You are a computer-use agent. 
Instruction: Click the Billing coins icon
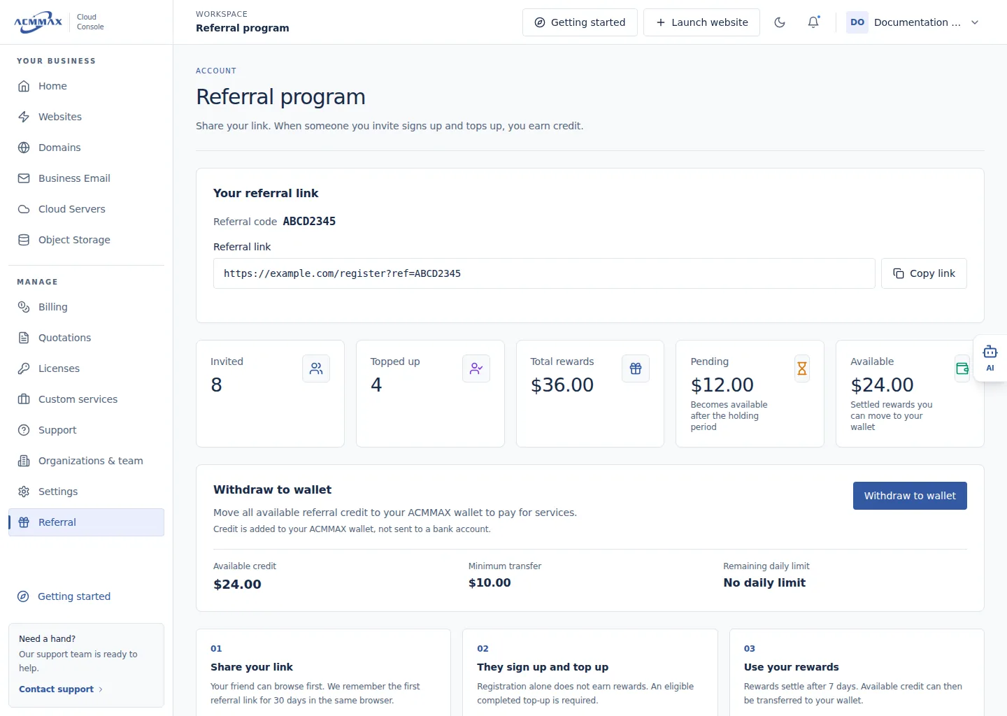(x=24, y=307)
